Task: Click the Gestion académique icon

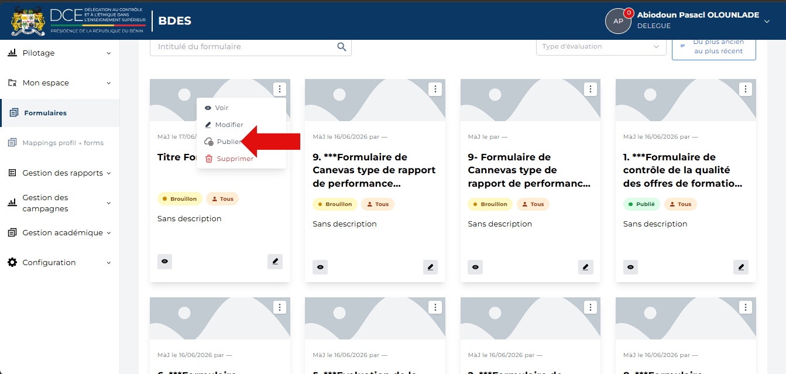Action: click(x=12, y=232)
